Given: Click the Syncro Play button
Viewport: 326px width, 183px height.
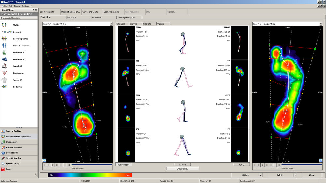Looking at the screenshot, I should (x=182, y=169).
